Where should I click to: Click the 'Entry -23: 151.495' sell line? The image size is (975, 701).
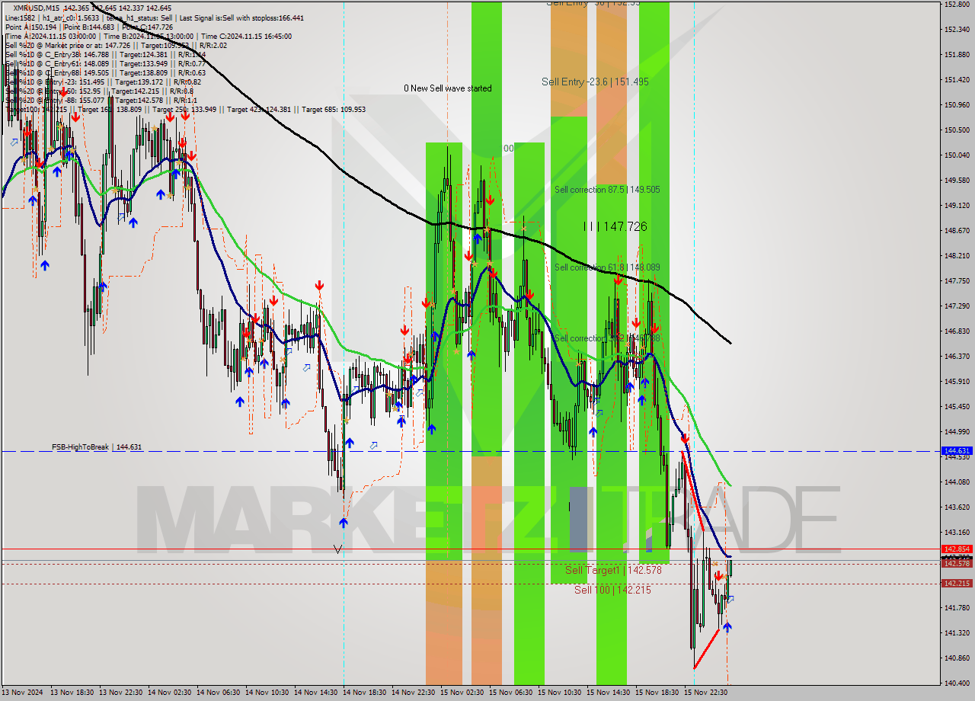pyautogui.click(x=103, y=82)
